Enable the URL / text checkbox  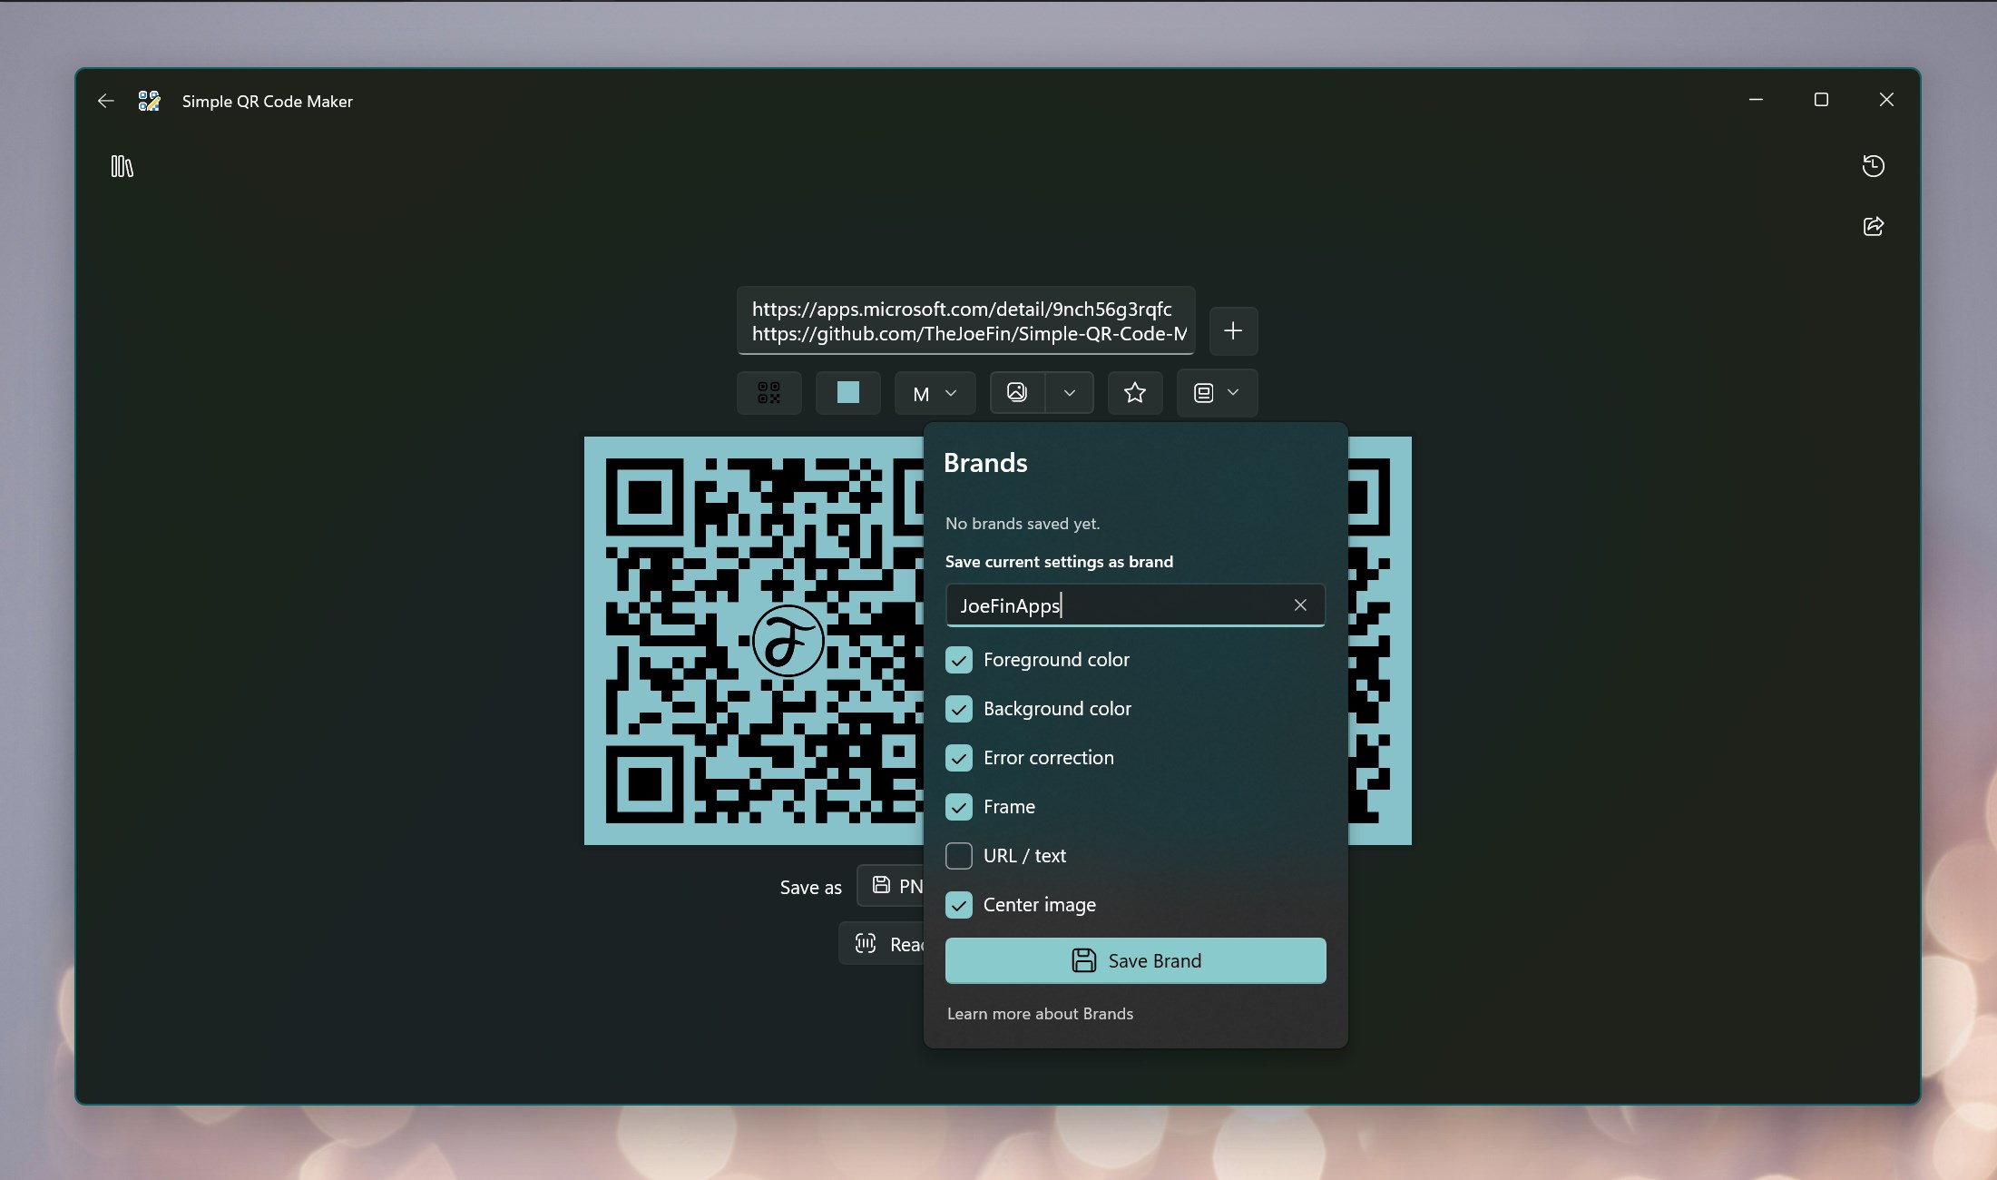pyautogui.click(x=959, y=856)
